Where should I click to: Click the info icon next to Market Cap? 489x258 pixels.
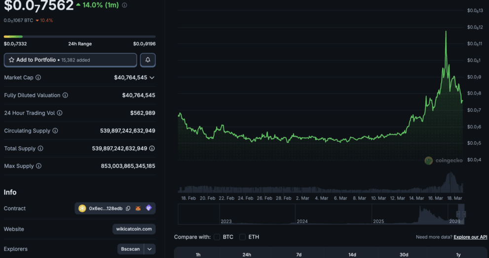tap(38, 78)
